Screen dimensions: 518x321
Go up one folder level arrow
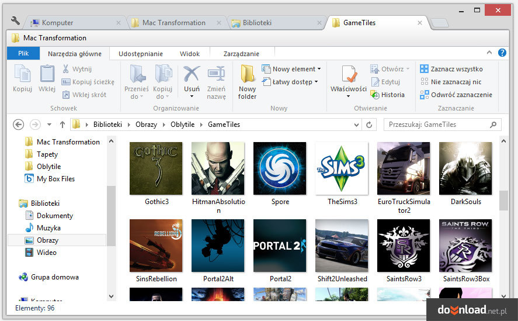click(62, 125)
